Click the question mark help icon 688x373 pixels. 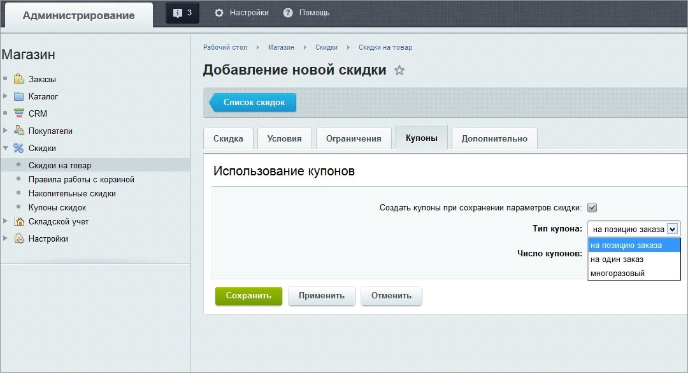pos(288,13)
